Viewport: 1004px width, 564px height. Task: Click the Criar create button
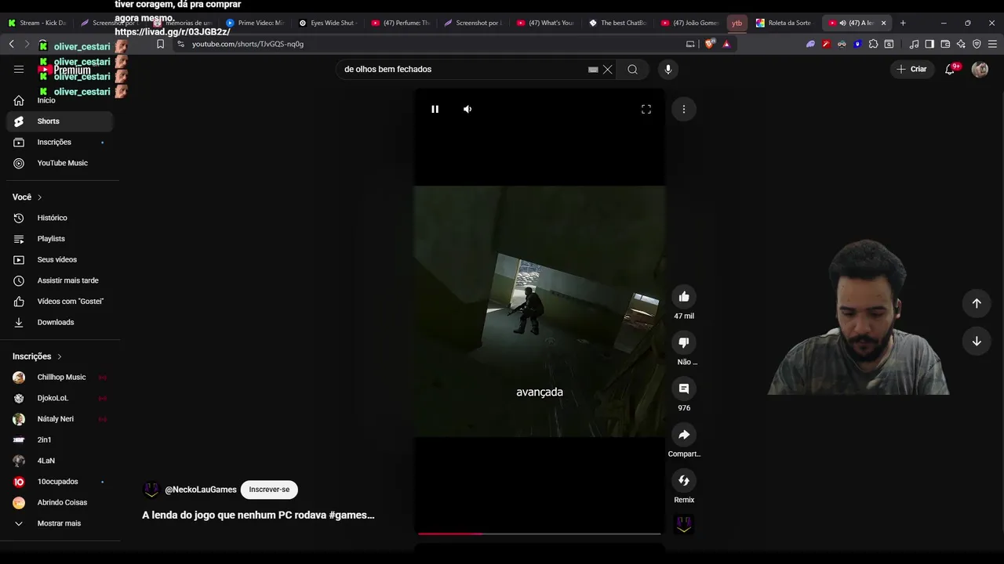[911, 69]
